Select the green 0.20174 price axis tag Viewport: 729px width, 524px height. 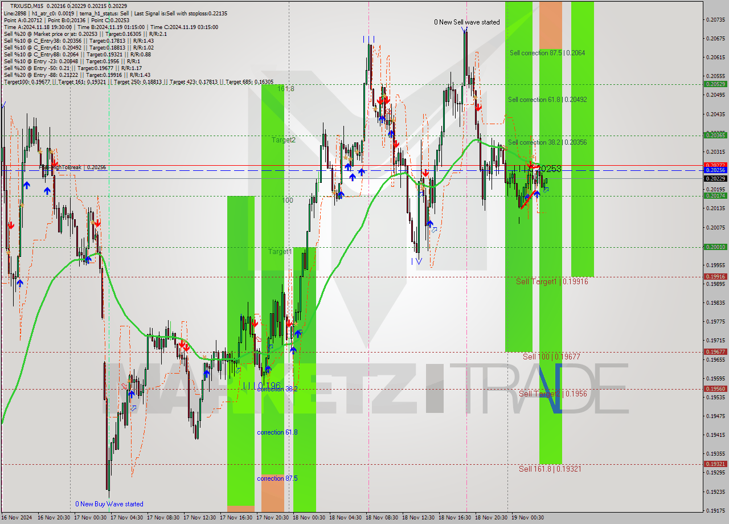pos(715,195)
